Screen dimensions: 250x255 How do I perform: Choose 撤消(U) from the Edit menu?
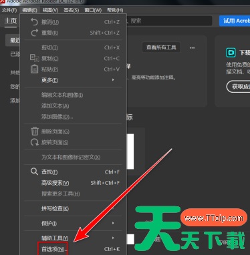pos(73,22)
